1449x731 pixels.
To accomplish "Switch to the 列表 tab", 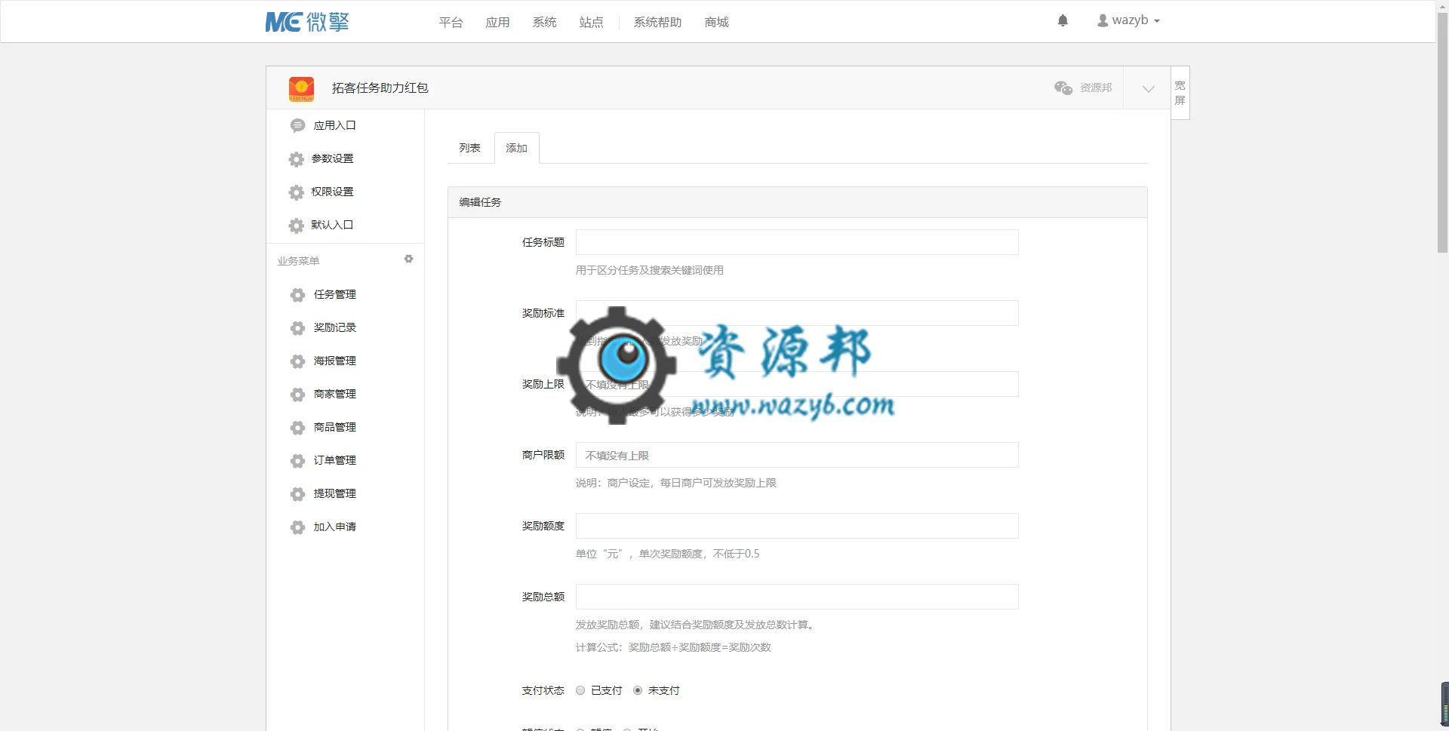I will pyautogui.click(x=470, y=148).
